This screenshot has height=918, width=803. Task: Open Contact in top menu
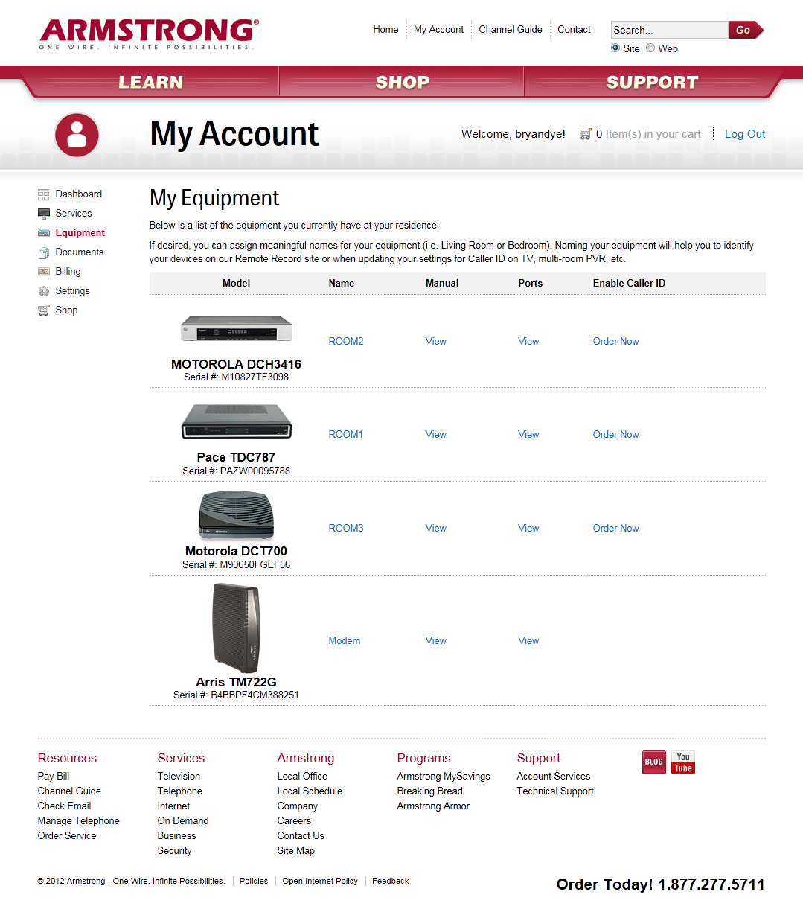[574, 30]
